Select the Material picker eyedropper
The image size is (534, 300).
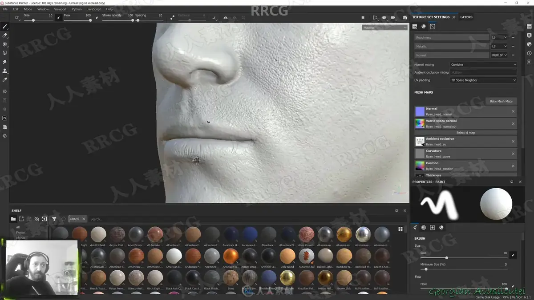(x=5, y=80)
